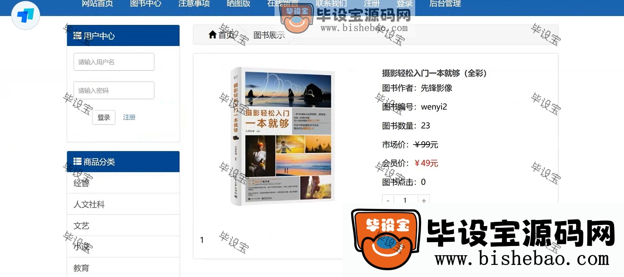Screen dimensions: 624x277
Task: Click the list icon beside 用户中心
Action: pos(77,36)
